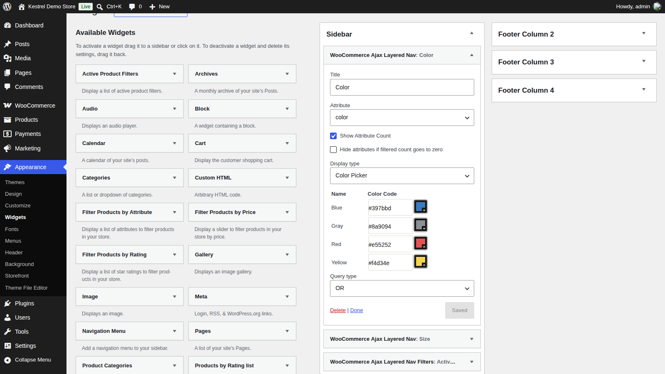This screenshot has height=374, width=665.
Task: Collapse the Sidebar widget area
Action: coord(472,33)
